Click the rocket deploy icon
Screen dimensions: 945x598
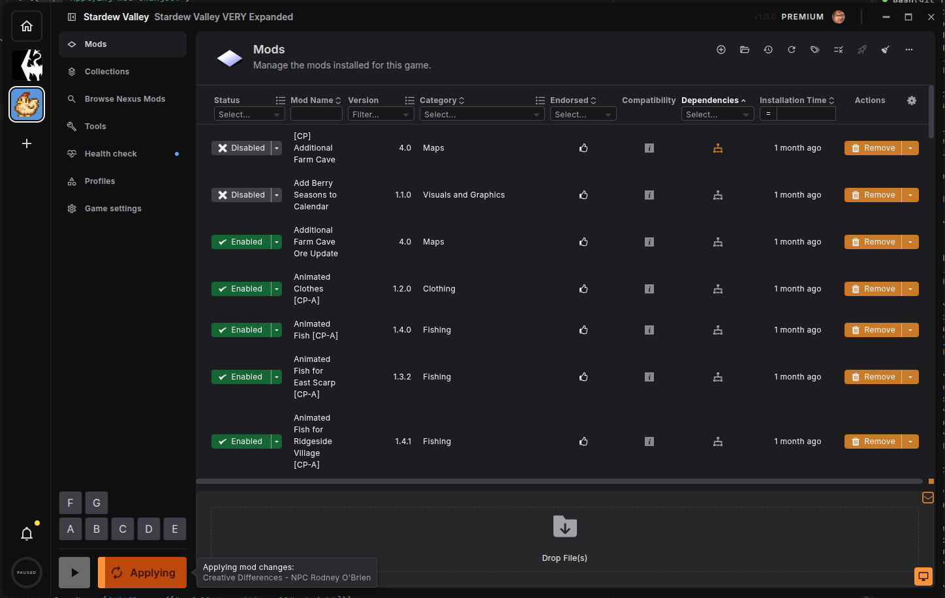coord(862,50)
